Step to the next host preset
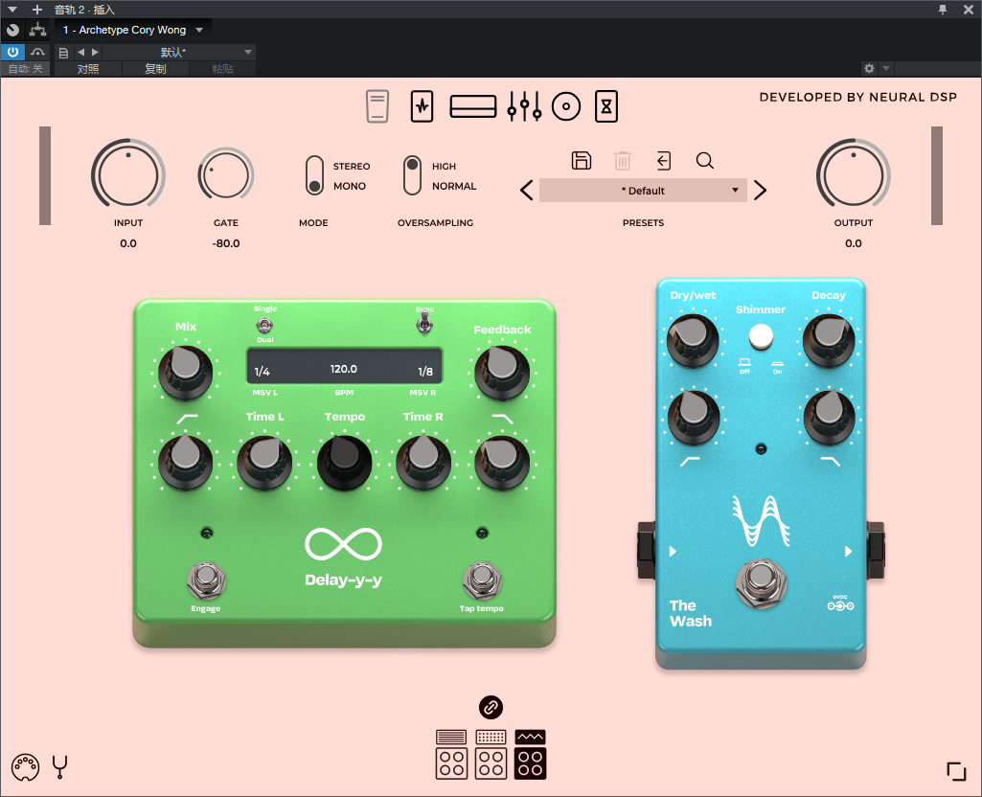982x797 pixels. click(95, 53)
